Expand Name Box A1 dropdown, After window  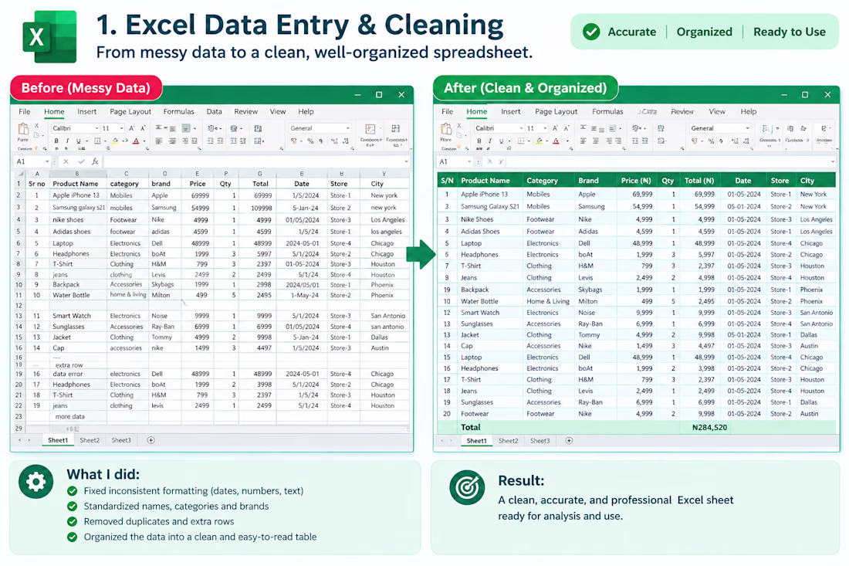[469, 161]
